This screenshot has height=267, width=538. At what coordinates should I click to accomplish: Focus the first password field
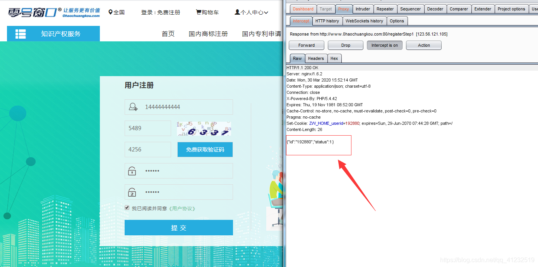point(179,171)
